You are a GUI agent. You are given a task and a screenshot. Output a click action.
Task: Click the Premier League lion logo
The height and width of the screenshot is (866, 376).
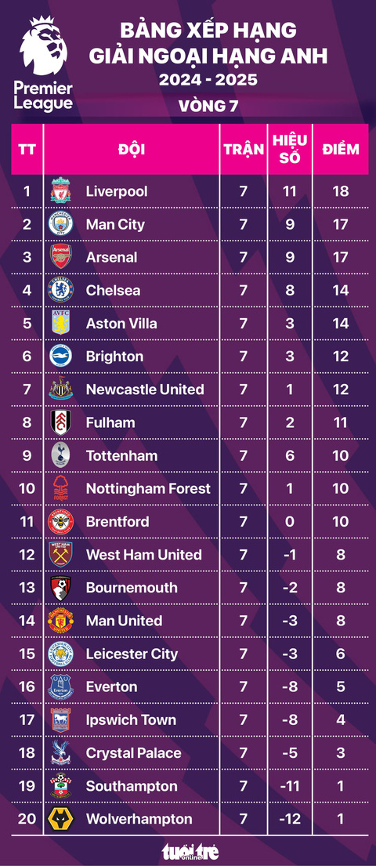(x=43, y=63)
